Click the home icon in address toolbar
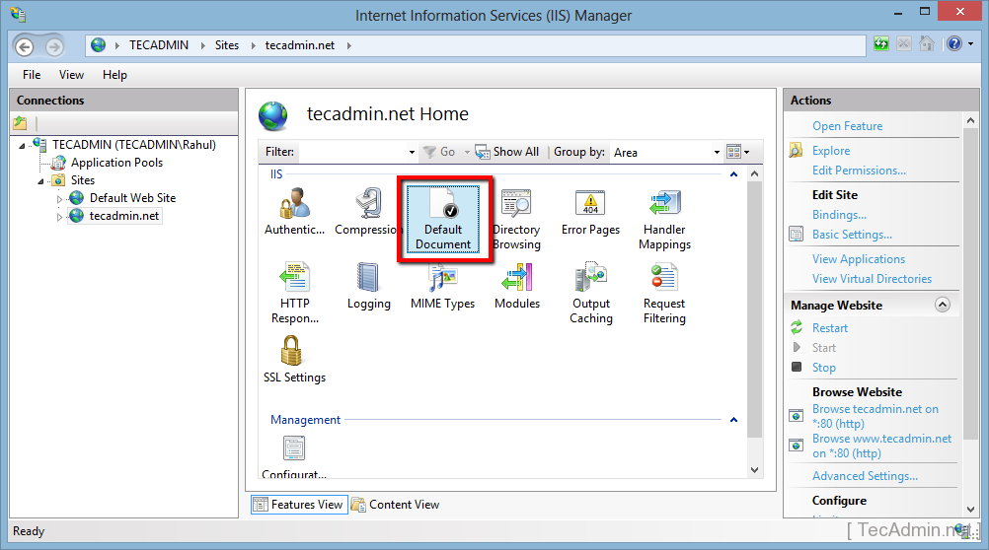This screenshot has width=989, height=550. tap(926, 43)
